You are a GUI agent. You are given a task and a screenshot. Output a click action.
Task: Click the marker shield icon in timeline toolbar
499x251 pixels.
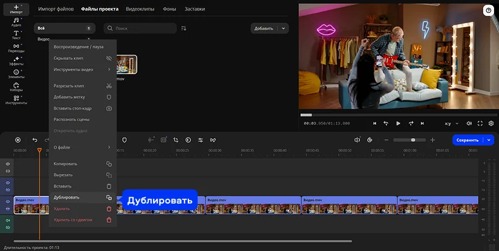click(x=124, y=140)
